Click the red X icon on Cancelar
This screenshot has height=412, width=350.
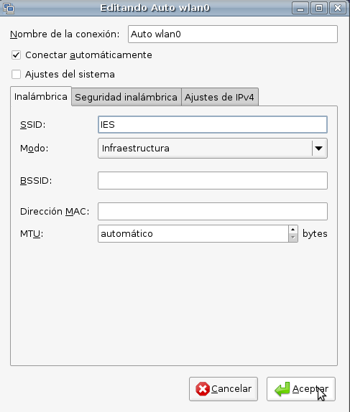point(203,389)
